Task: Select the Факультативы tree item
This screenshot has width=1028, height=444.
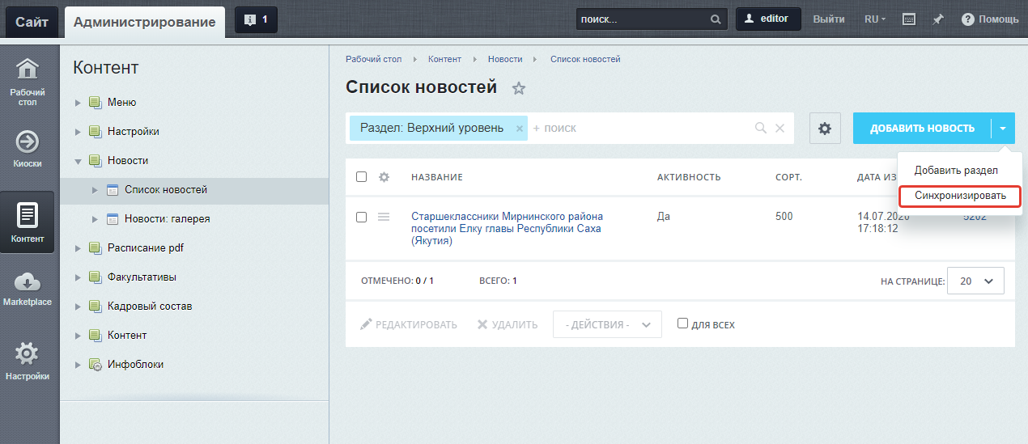Action: (x=142, y=277)
